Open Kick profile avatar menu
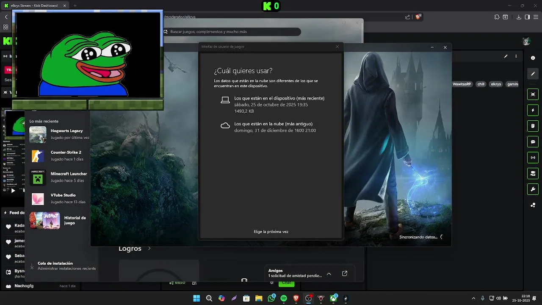This screenshot has width=542, height=305. coord(526,41)
